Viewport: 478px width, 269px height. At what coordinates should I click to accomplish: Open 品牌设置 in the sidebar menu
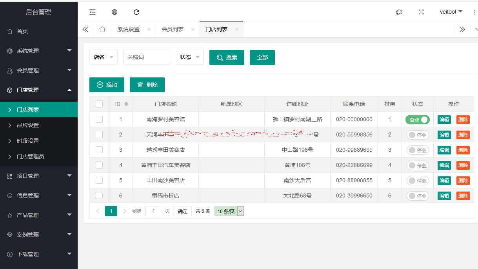pos(28,125)
